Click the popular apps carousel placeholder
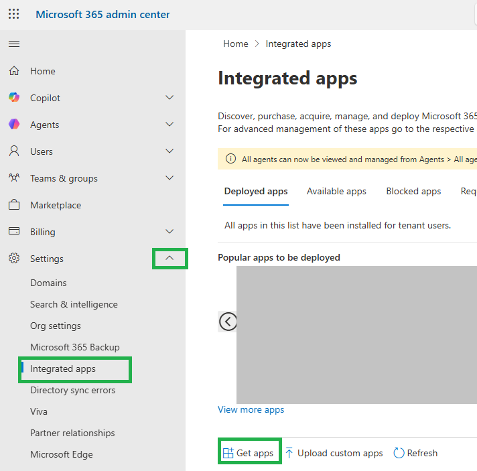The image size is (477, 471). click(x=356, y=335)
